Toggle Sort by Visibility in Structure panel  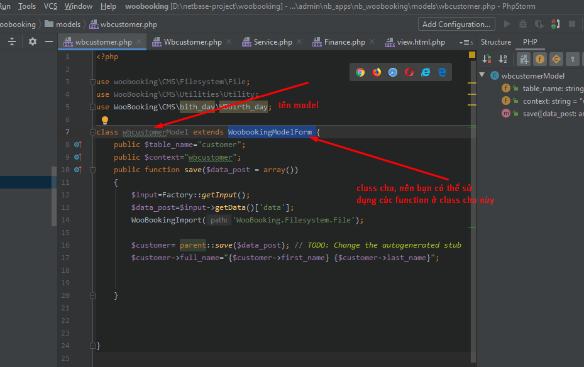click(487, 59)
